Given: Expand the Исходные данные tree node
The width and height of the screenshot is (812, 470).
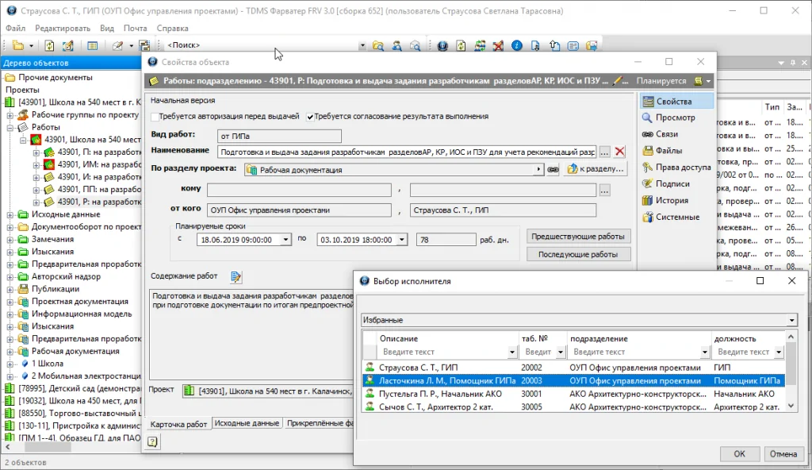Looking at the screenshot, I should pos(10,214).
